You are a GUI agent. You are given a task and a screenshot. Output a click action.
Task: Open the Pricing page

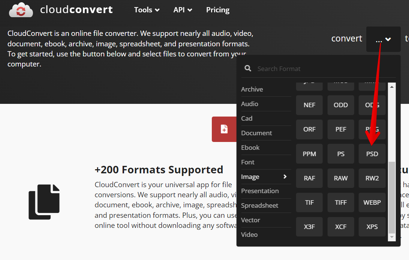click(217, 10)
